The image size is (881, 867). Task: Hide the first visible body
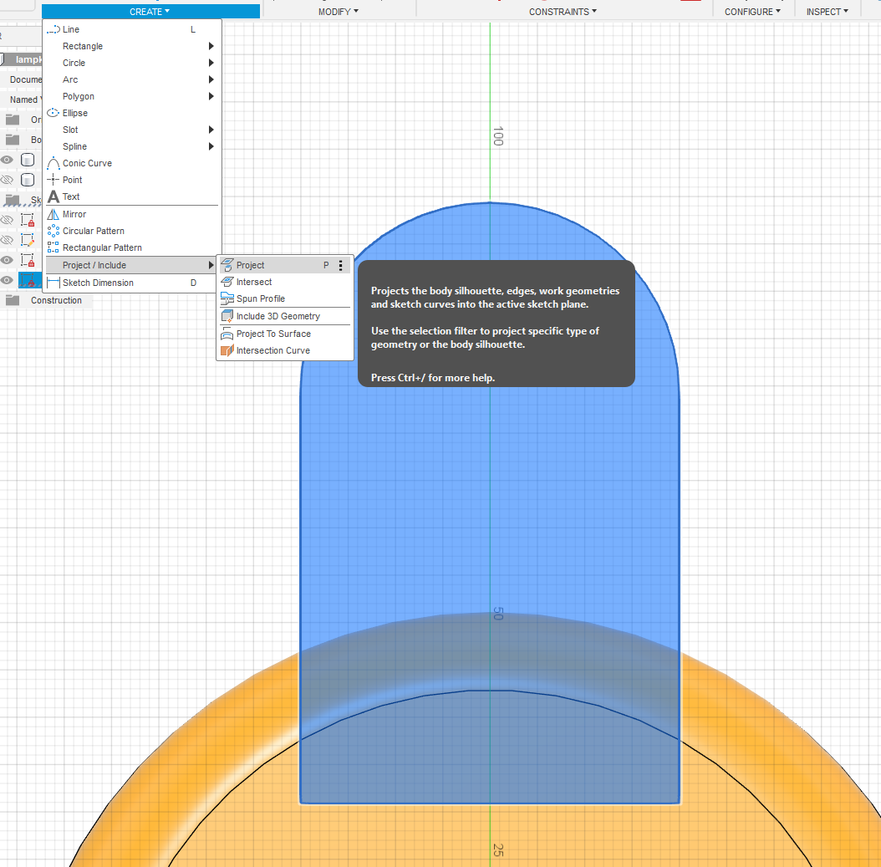[x=8, y=160]
